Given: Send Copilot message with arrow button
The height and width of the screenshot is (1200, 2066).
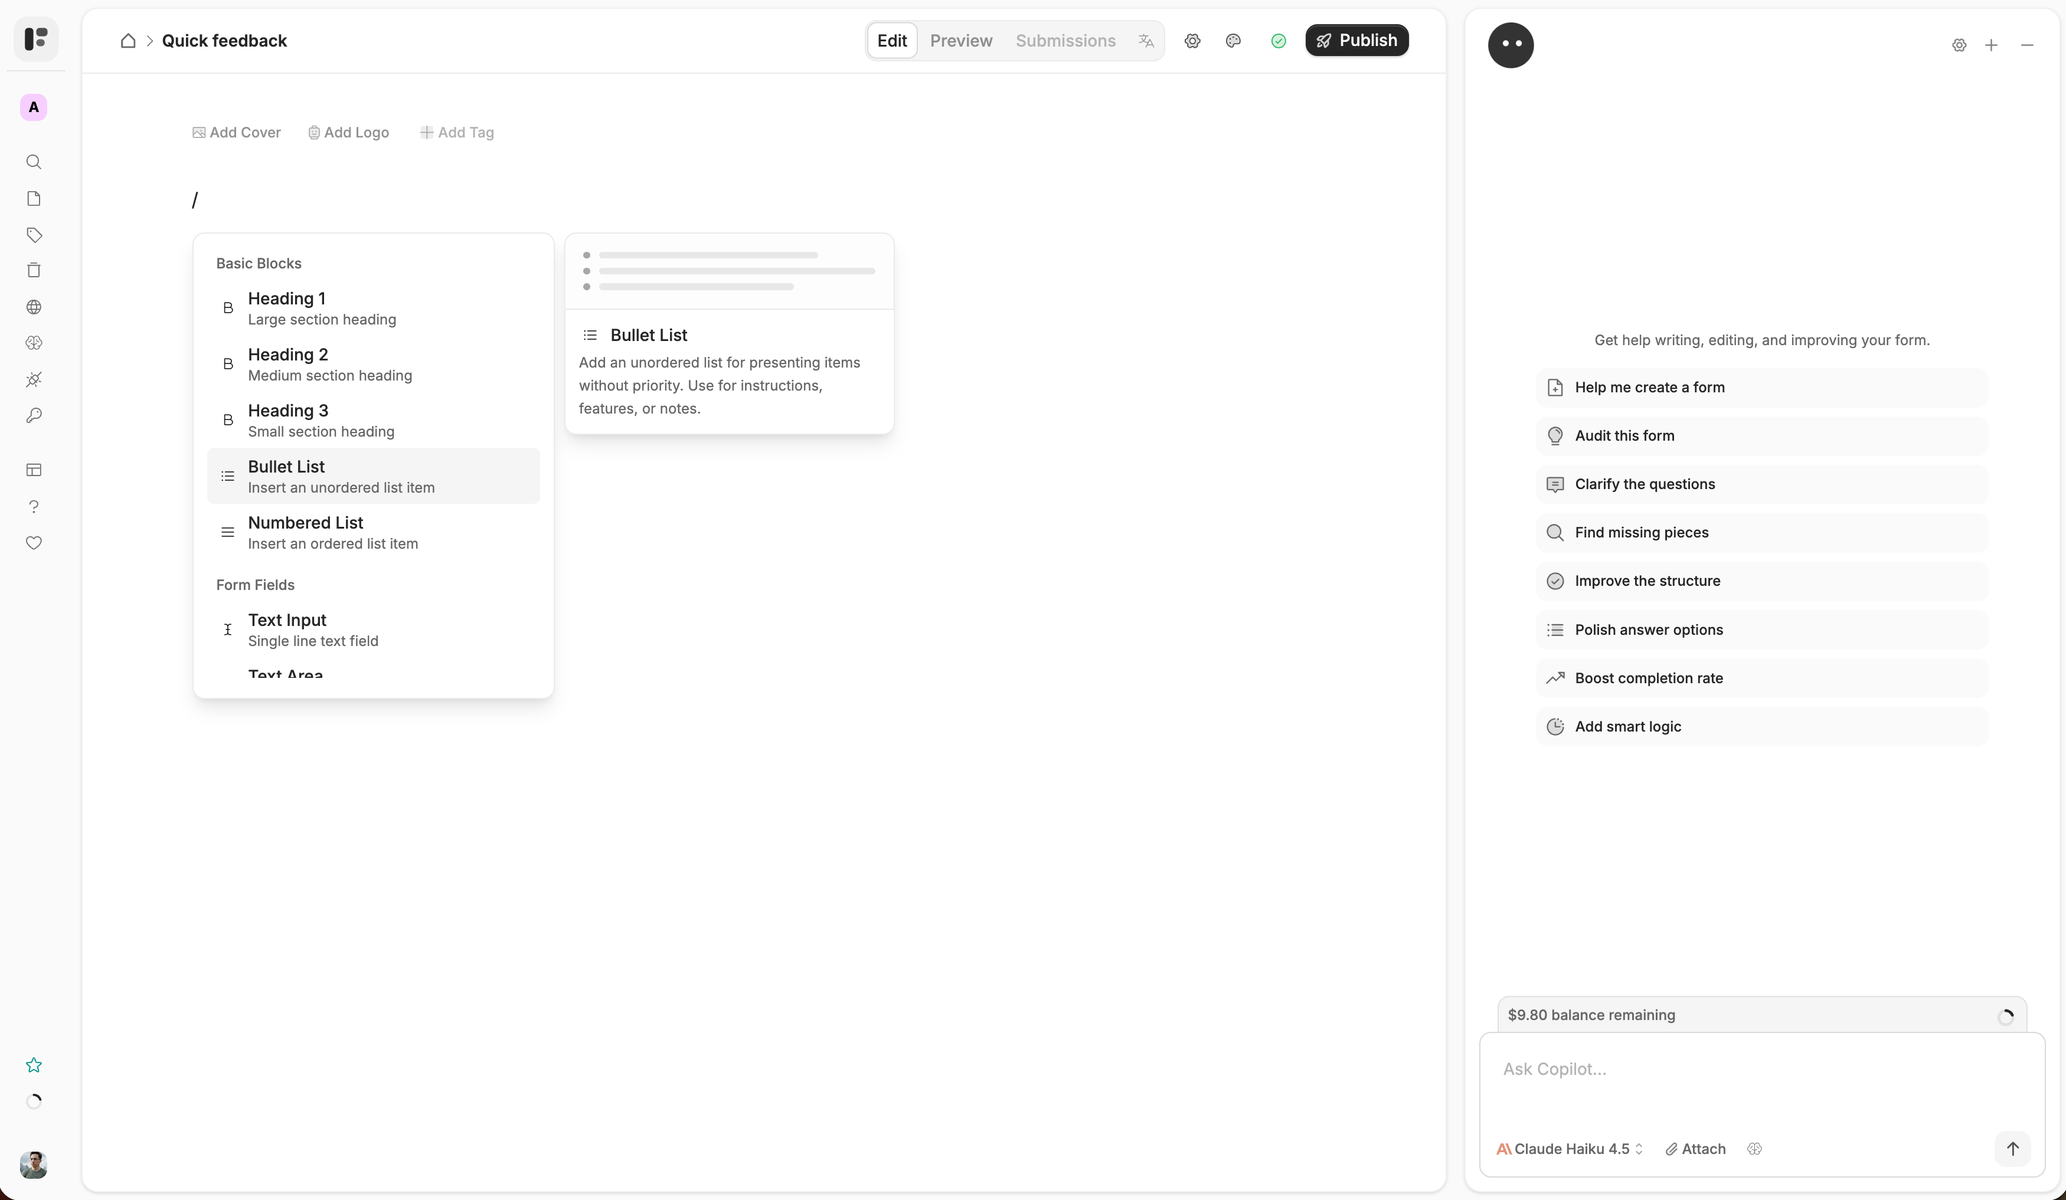Looking at the screenshot, I should tap(2012, 1148).
